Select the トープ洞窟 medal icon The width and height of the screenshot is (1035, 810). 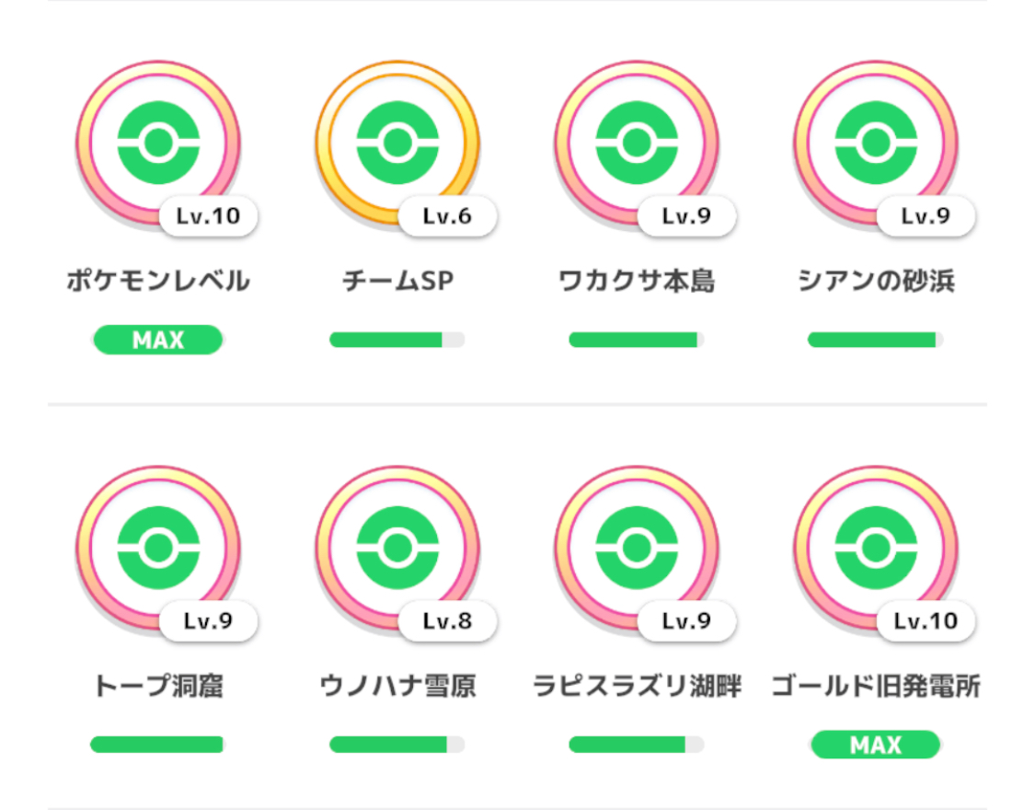(x=157, y=548)
